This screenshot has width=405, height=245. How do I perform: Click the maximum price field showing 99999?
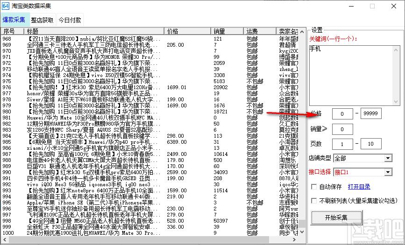point(371,114)
